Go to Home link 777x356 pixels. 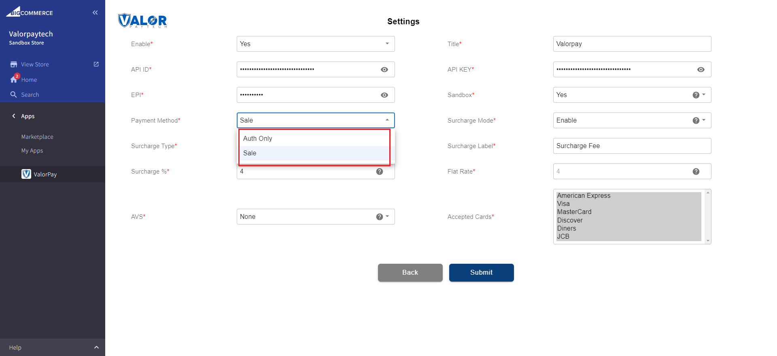[x=29, y=80]
